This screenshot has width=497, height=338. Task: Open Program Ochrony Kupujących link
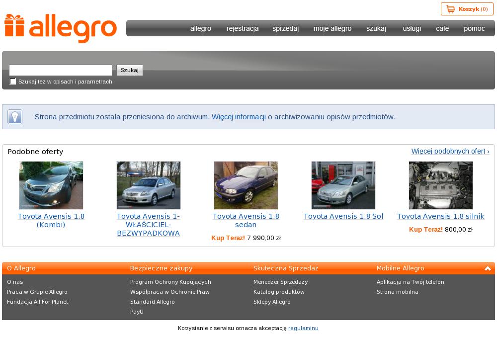[170, 282]
